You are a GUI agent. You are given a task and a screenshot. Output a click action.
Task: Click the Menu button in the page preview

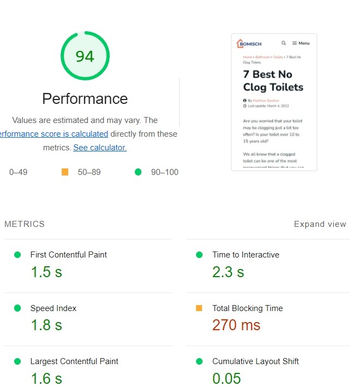point(301,43)
